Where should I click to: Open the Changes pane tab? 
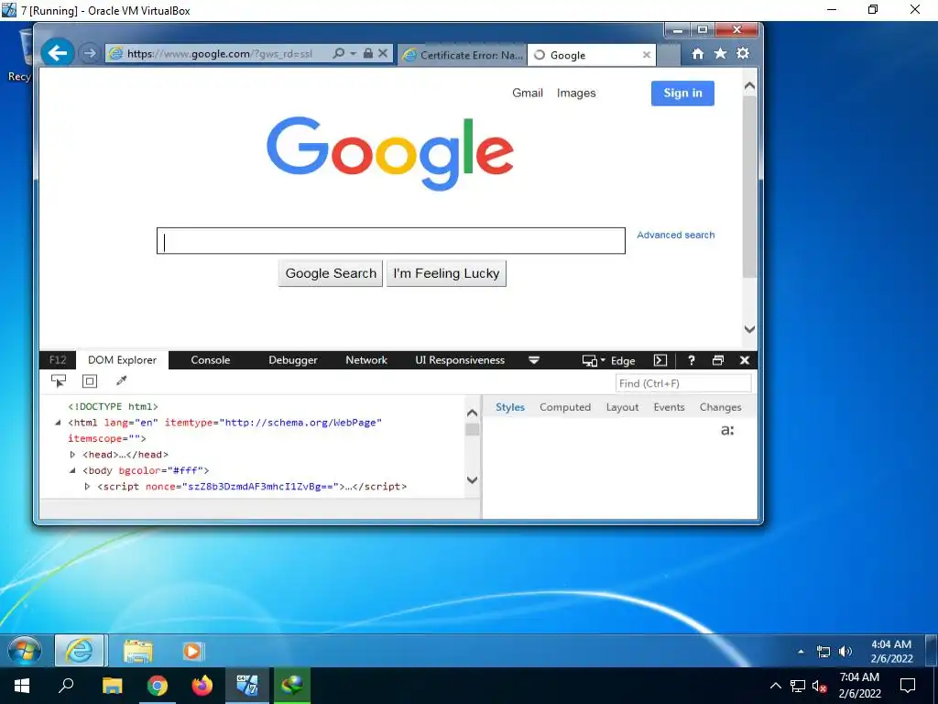720,407
